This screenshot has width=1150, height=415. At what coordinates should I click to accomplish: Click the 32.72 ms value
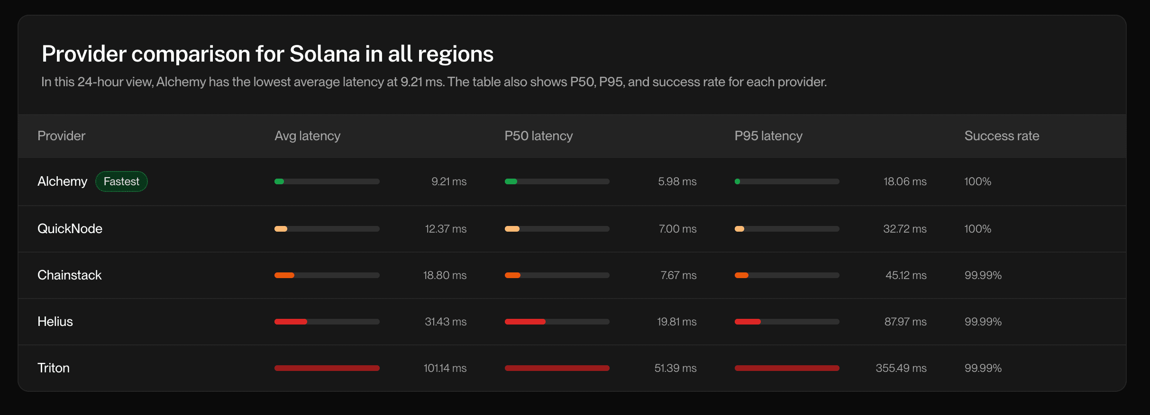(x=905, y=229)
